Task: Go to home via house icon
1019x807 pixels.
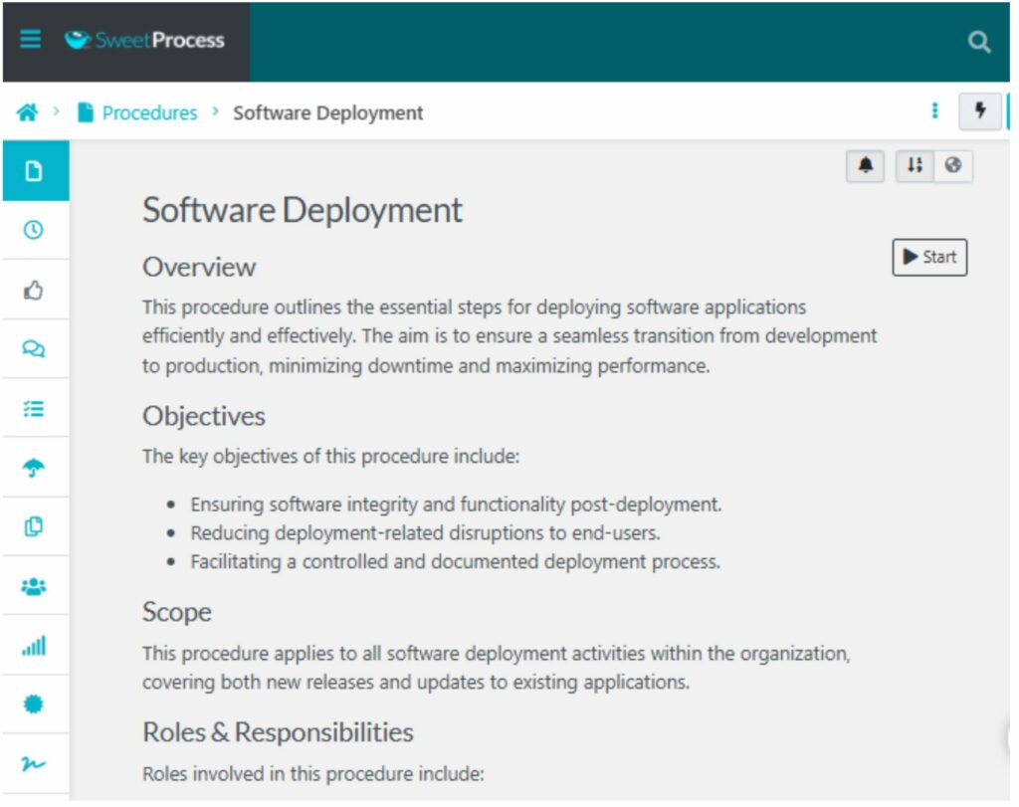Action: pyautogui.click(x=27, y=112)
